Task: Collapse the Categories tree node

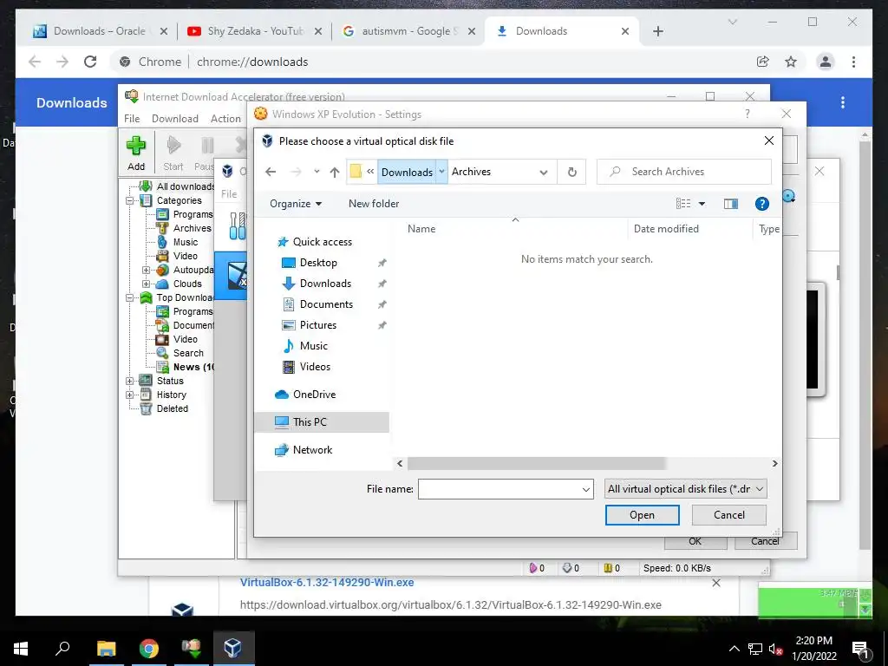Action: click(x=130, y=200)
